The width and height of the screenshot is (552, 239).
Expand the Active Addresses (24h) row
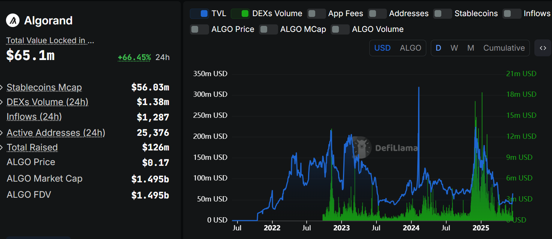tap(2, 133)
